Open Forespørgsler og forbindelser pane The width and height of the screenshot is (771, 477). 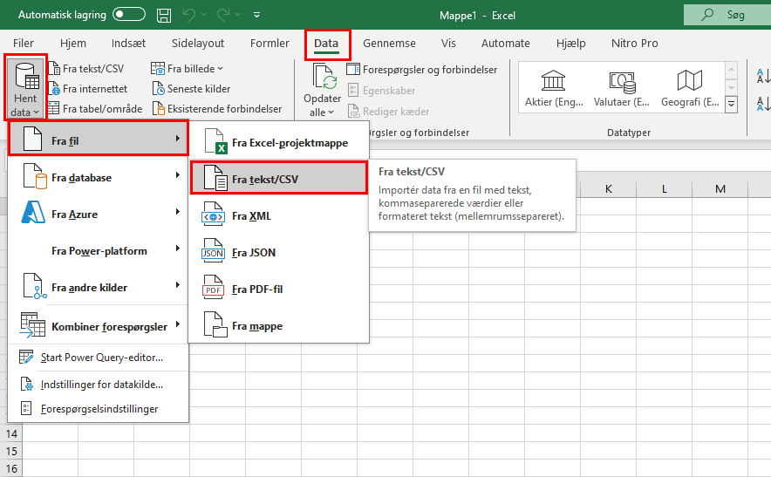click(x=422, y=70)
